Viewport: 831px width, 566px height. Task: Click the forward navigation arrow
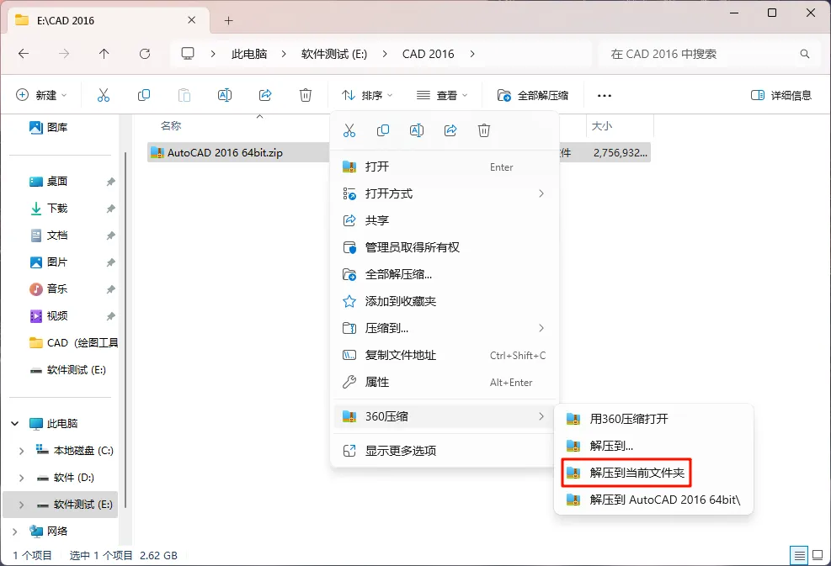pyautogui.click(x=64, y=54)
